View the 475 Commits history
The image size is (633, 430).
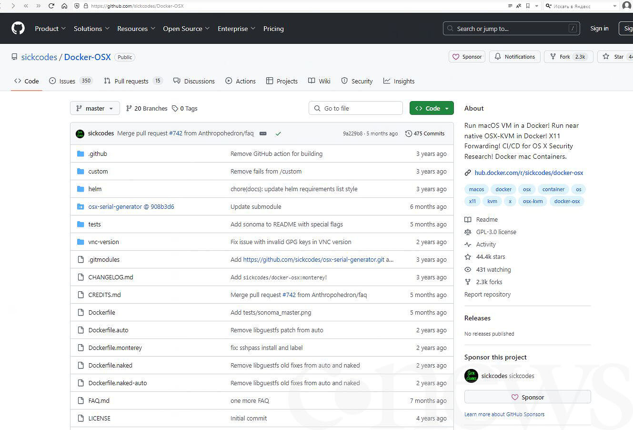tap(425, 133)
